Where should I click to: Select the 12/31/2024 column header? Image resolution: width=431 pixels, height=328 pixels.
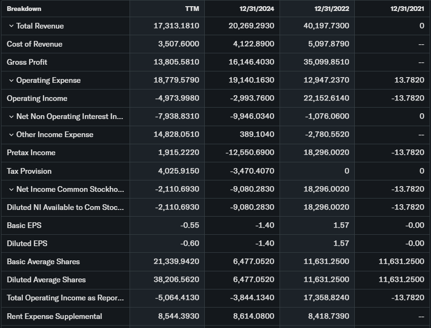tap(257, 9)
